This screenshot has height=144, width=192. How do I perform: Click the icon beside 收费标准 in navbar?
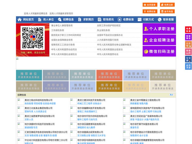tap(119, 19)
